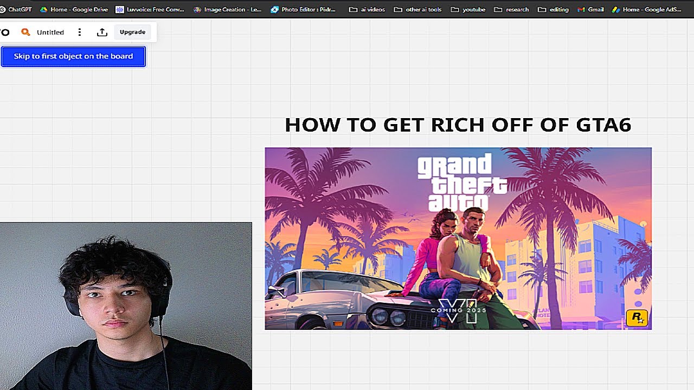Open the editing bookmark folder
The image size is (694, 390).
click(x=553, y=9)
